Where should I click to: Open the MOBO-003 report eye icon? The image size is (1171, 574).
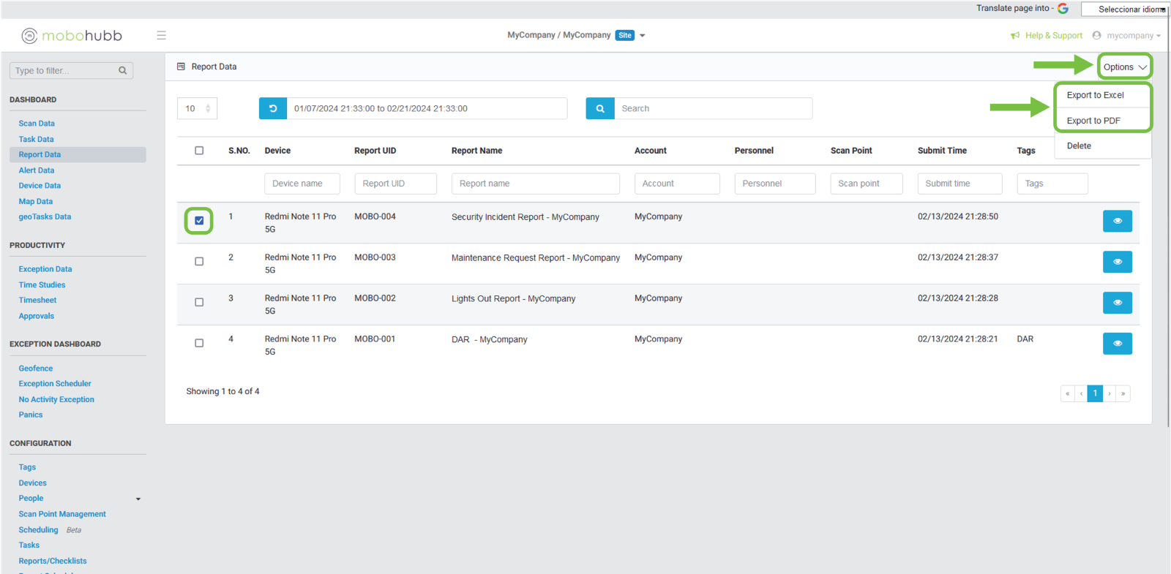tap(1117, 262)
